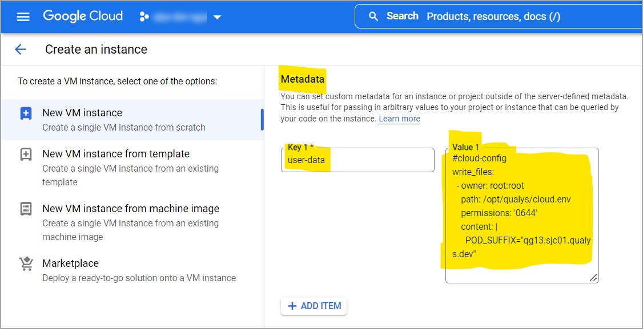Click "Deploy a ready-to-go solution" description
The height and width of the screenshot is (329, 643).
139,278
